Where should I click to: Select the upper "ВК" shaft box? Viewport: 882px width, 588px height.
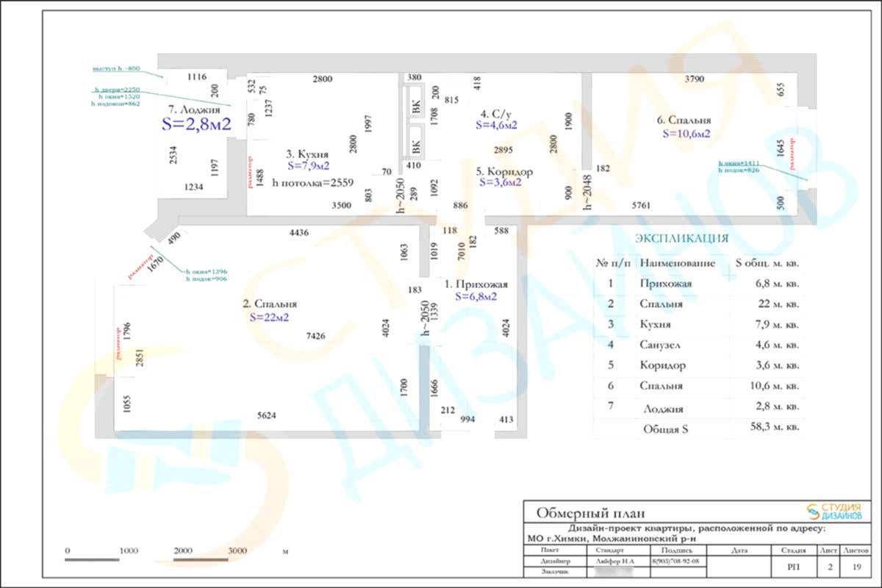416,109
